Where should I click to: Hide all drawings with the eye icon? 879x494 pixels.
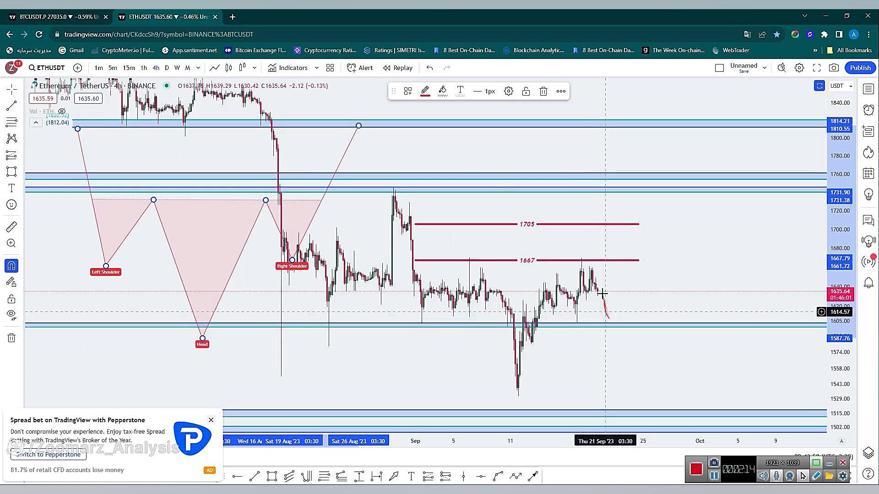click(x=11, y=314)
